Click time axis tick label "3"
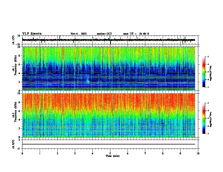The image size is (223, 172). (75, 153)
